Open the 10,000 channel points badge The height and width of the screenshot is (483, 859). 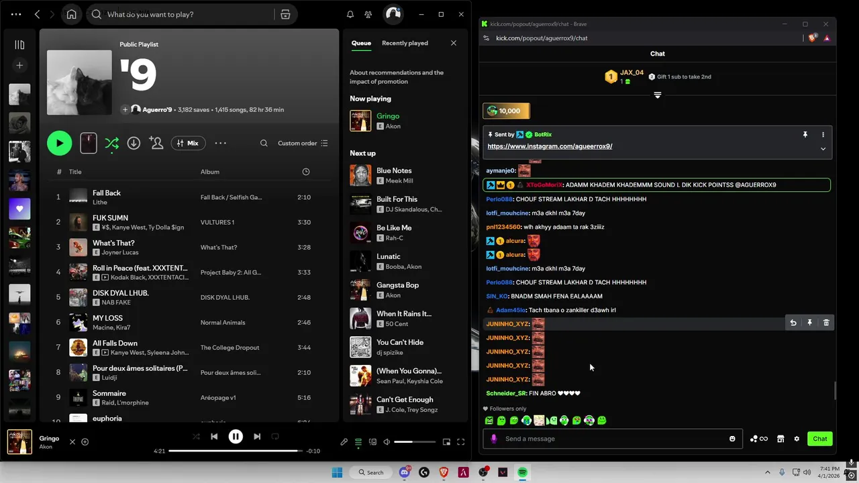[506, 111]
